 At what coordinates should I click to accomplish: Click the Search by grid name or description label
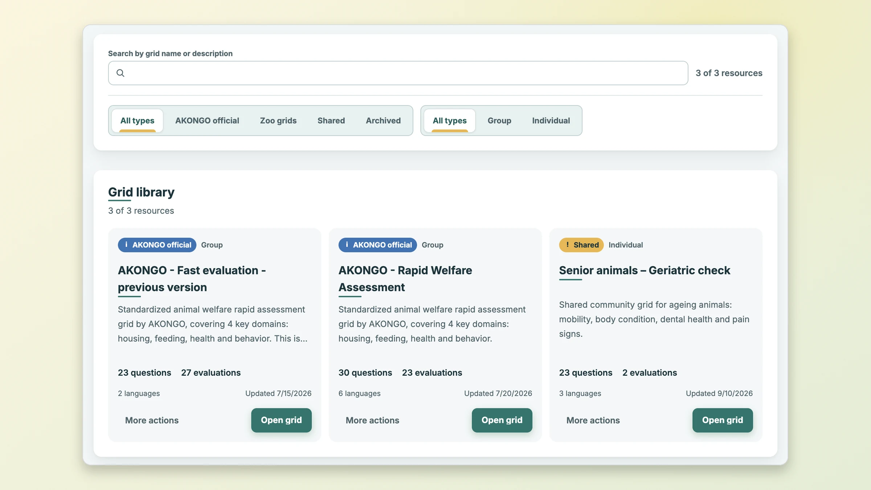tap(170, 53)
